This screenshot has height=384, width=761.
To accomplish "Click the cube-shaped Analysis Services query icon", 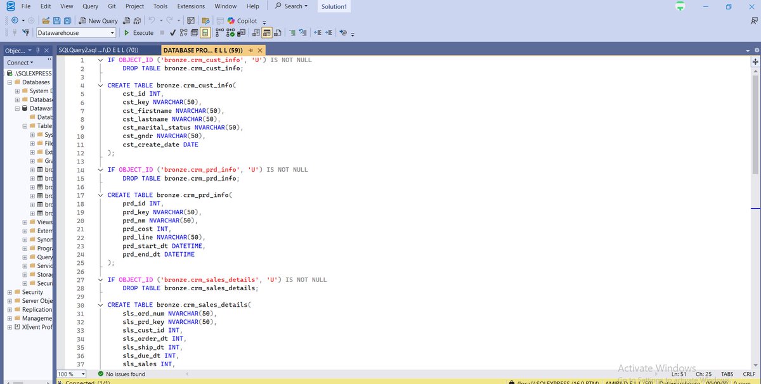I will coord(137,21).
